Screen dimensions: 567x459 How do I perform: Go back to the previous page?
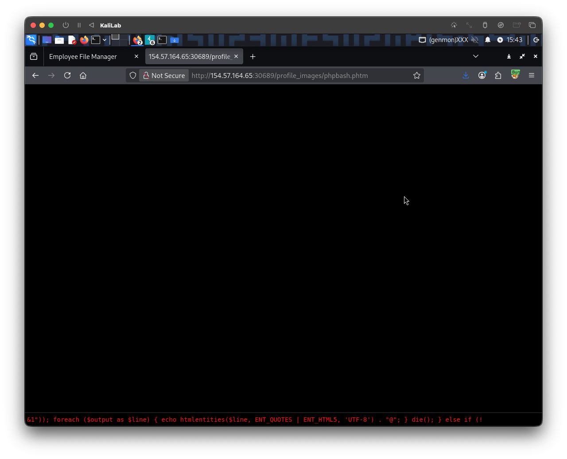point(35,75)
